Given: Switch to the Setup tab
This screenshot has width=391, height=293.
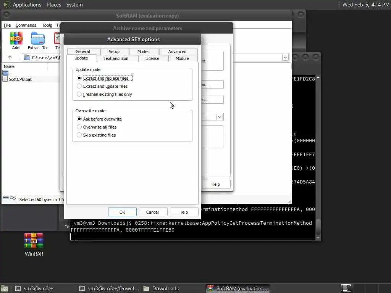Looking at the screenshot, I should click(x=114, y=52).
